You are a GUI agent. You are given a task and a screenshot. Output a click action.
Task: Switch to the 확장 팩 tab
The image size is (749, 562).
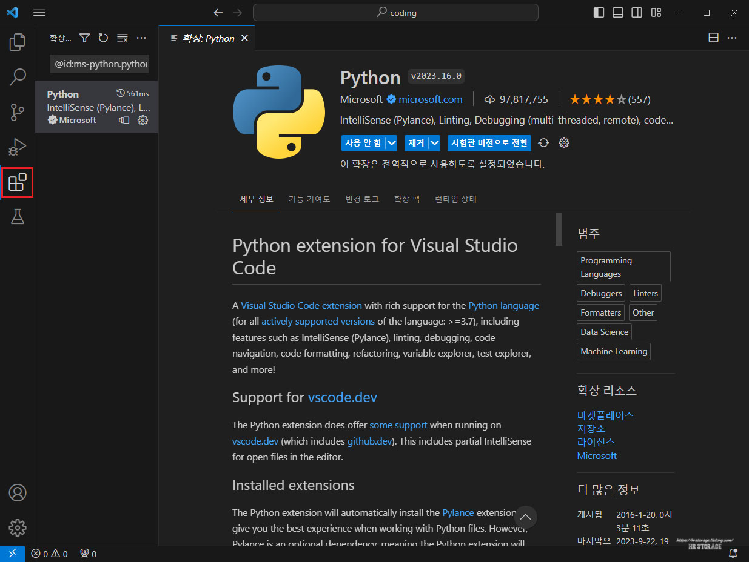click(x=407, y=199)
